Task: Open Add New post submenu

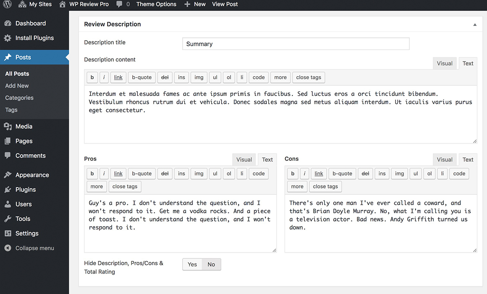Action: click(17, 86)
